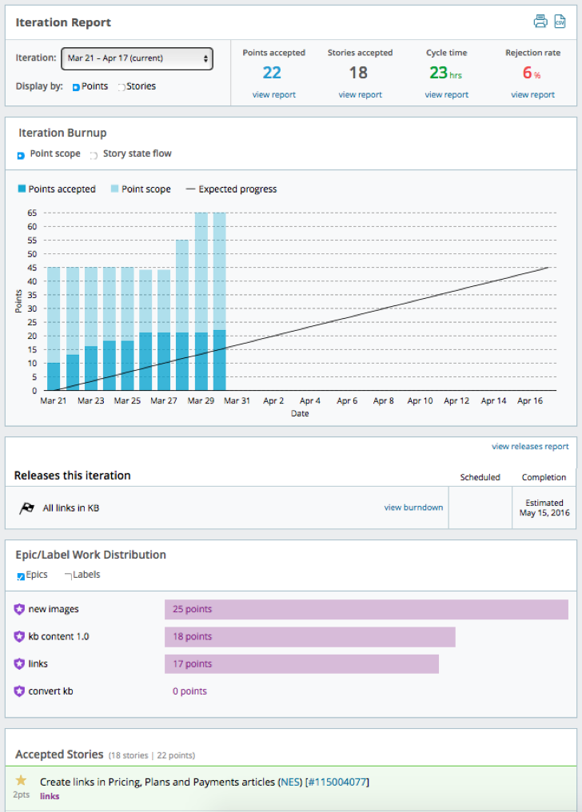Select Stories display radio option
The height and width of the screenshot is (812, 582).
(x=122, y=87)
